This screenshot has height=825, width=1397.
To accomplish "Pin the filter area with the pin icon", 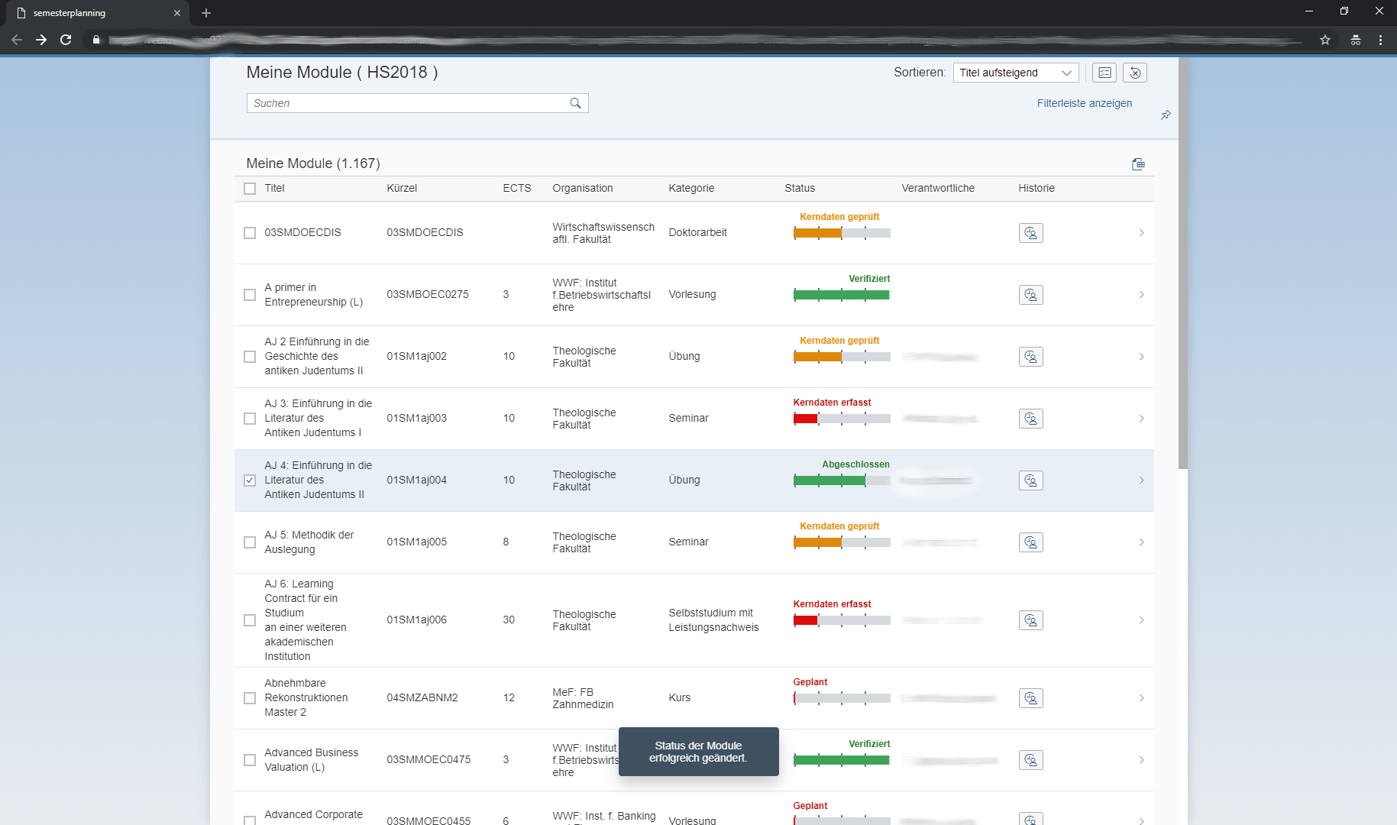I will tap(1166, 115).
